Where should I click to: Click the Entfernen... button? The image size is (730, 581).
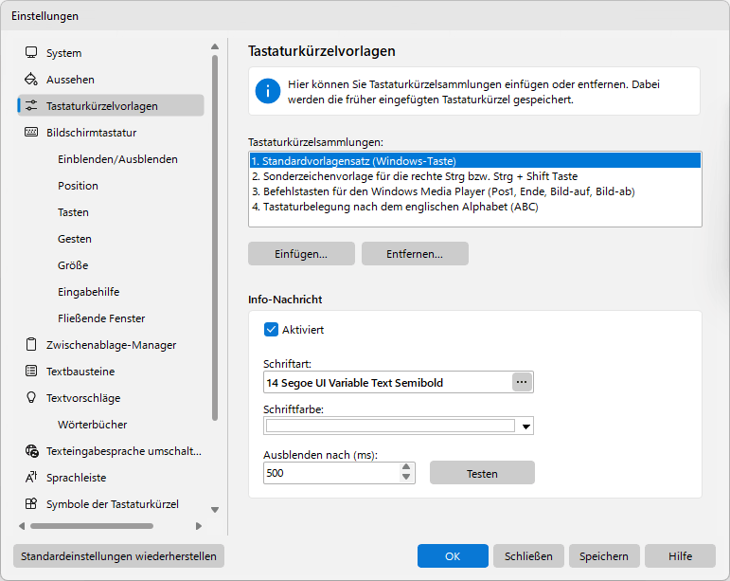tap(415, 253)
